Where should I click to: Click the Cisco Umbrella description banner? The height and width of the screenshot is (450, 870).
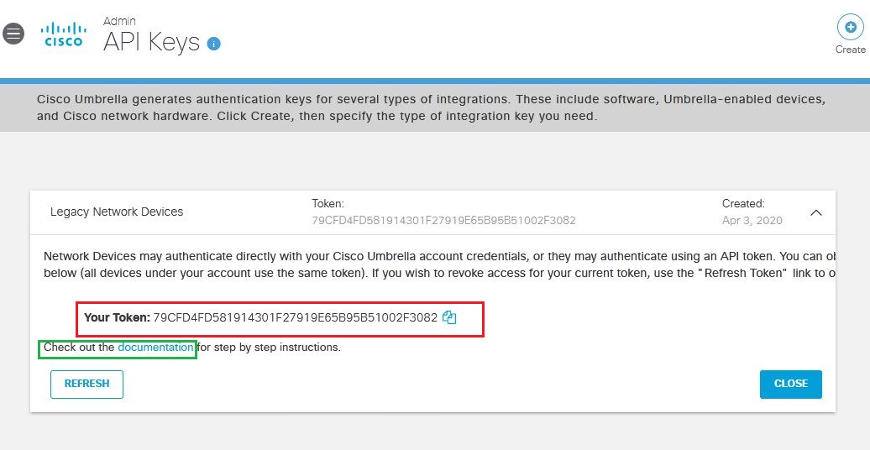click(435, 108)
